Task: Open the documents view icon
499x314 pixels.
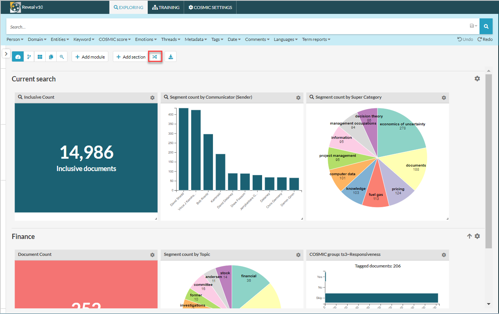Action: (51, 57)
